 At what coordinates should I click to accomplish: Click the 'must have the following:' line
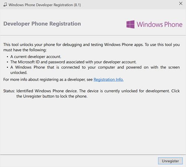pos(25,50)
